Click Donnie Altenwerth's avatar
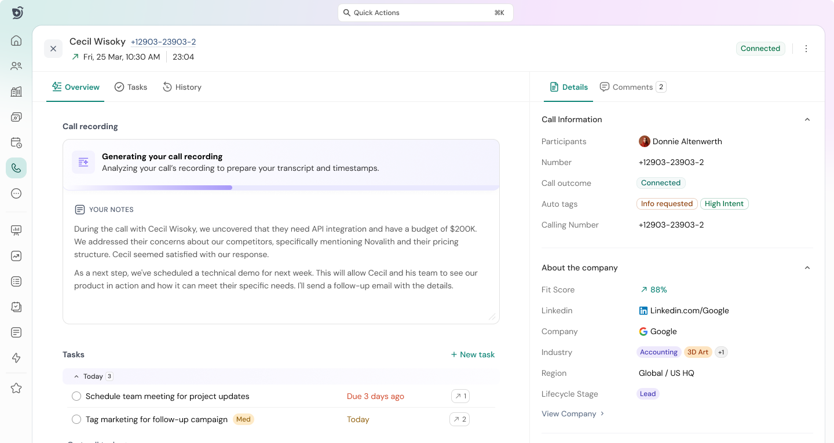This screenshot has width=834, height=443. point(644,141)
